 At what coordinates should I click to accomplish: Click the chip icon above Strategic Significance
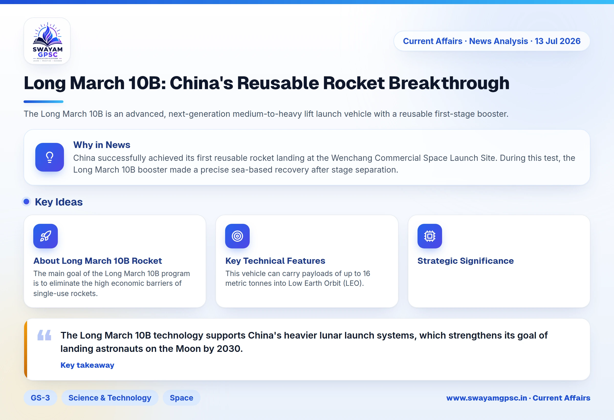point(430,236)
